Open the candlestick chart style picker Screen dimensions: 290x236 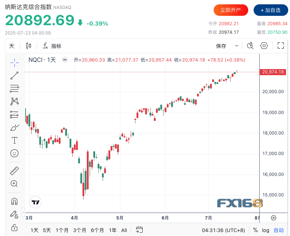coord(29,46)
